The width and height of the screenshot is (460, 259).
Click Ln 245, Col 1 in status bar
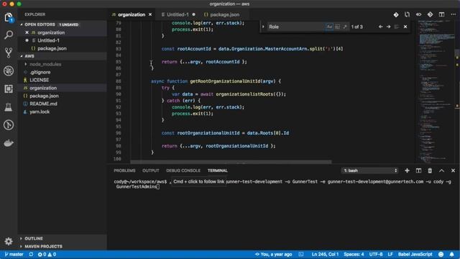(x=325, y=254)
